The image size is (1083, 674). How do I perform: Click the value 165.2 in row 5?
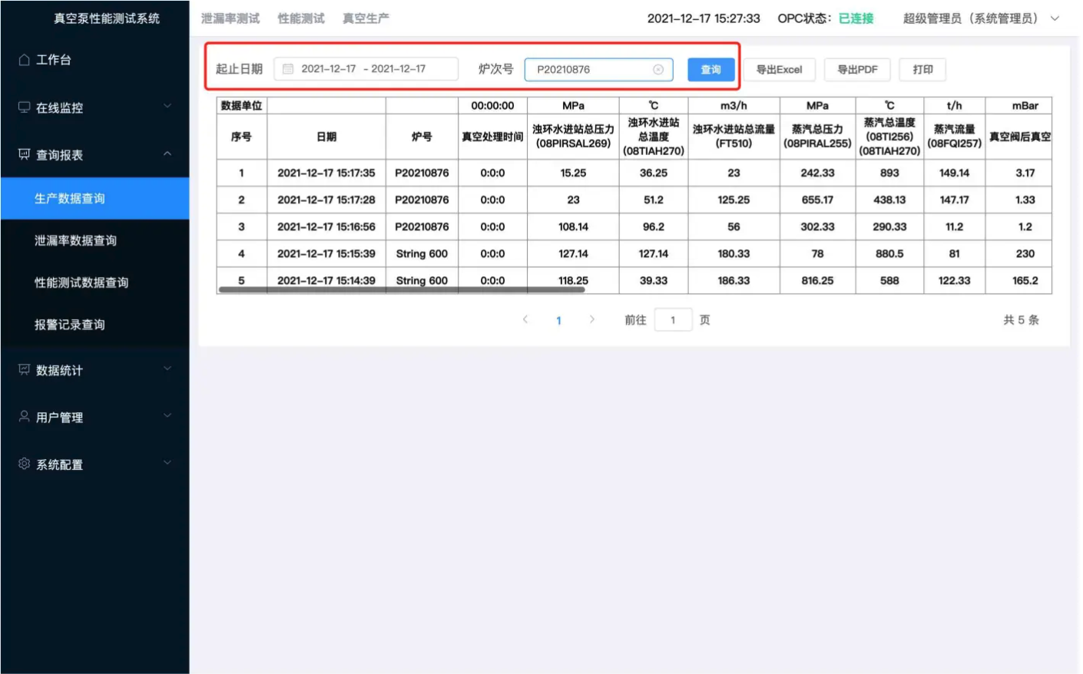pyautogui.click(x=1025, y=280)
